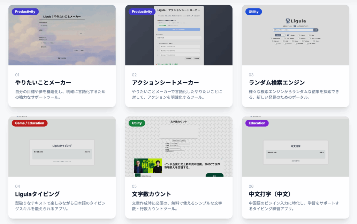The width and height of the screenshot is (357, 224).
Task: Open the ランダム検索エンジン title link
Action: click(x=277, y=83)
